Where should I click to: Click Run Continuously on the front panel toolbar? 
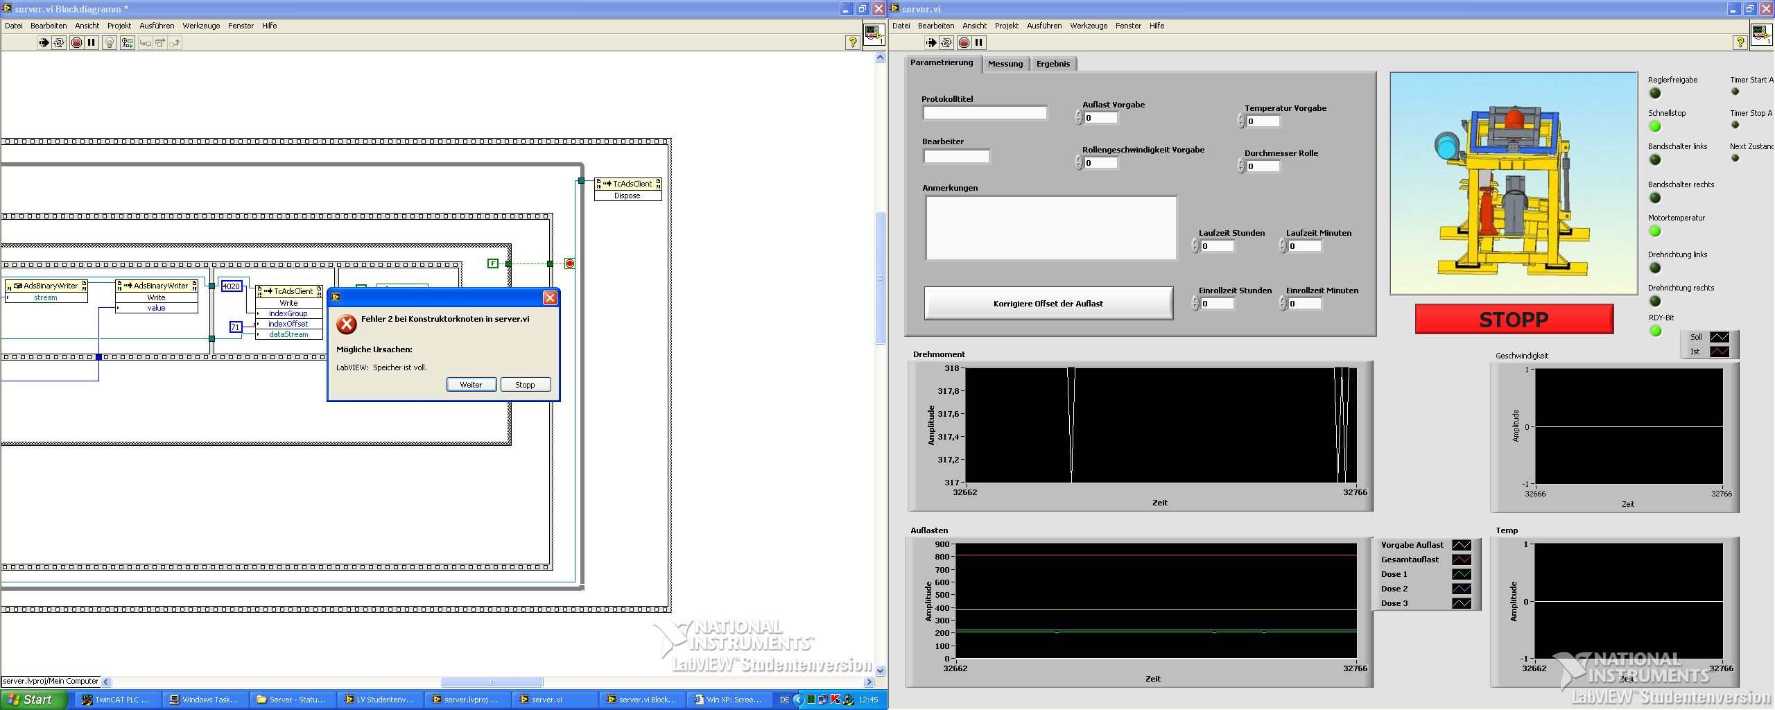(x=946, y=43)
